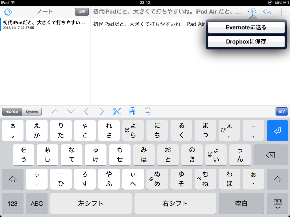Move cursor right with the right arrow
This screenshot has width=290, height=217.
click(x=102, y=111)
